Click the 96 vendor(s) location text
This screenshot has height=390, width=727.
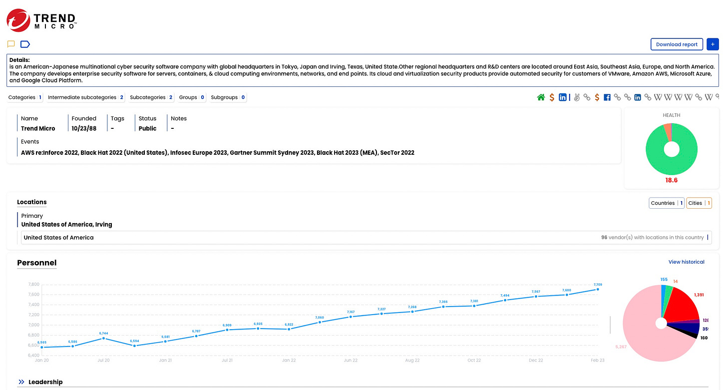point(652,238)
